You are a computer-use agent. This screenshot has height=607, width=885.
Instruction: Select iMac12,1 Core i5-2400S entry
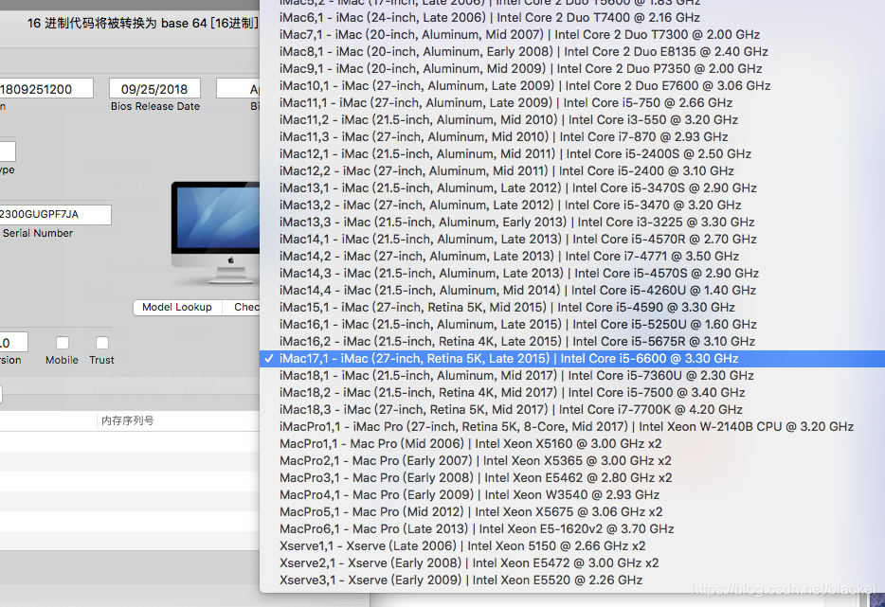tap(572, 154)
